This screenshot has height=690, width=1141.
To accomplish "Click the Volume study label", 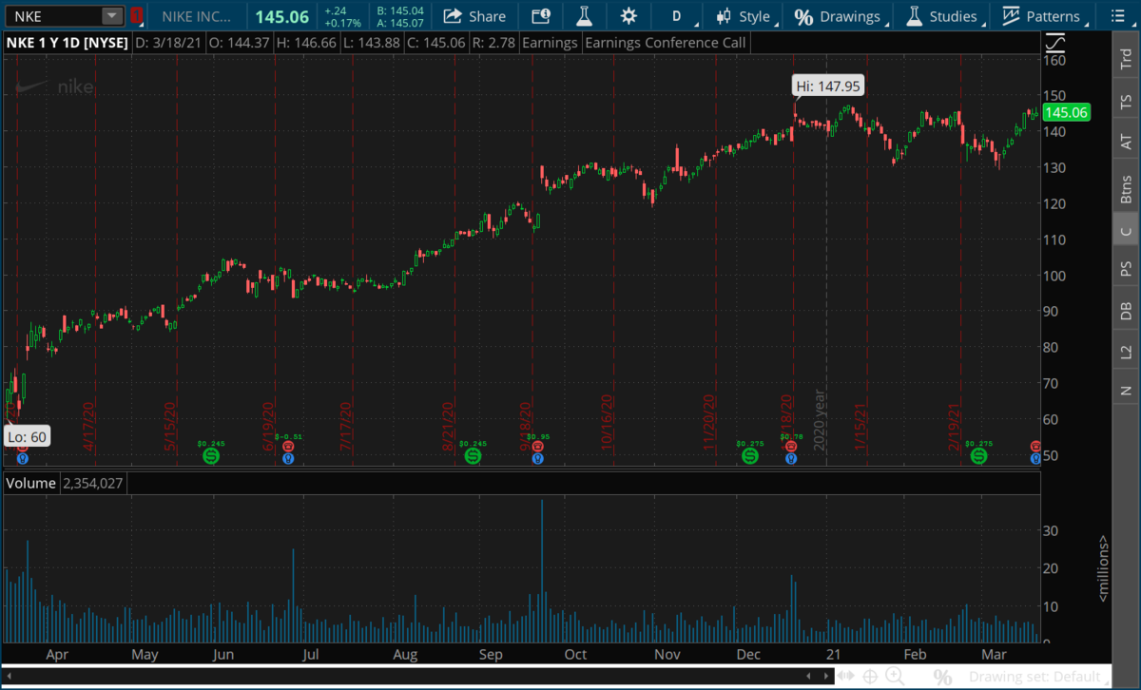I will 31,483.
